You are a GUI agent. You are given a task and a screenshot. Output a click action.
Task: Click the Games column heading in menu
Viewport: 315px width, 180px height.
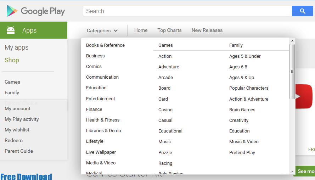[165, 45]
